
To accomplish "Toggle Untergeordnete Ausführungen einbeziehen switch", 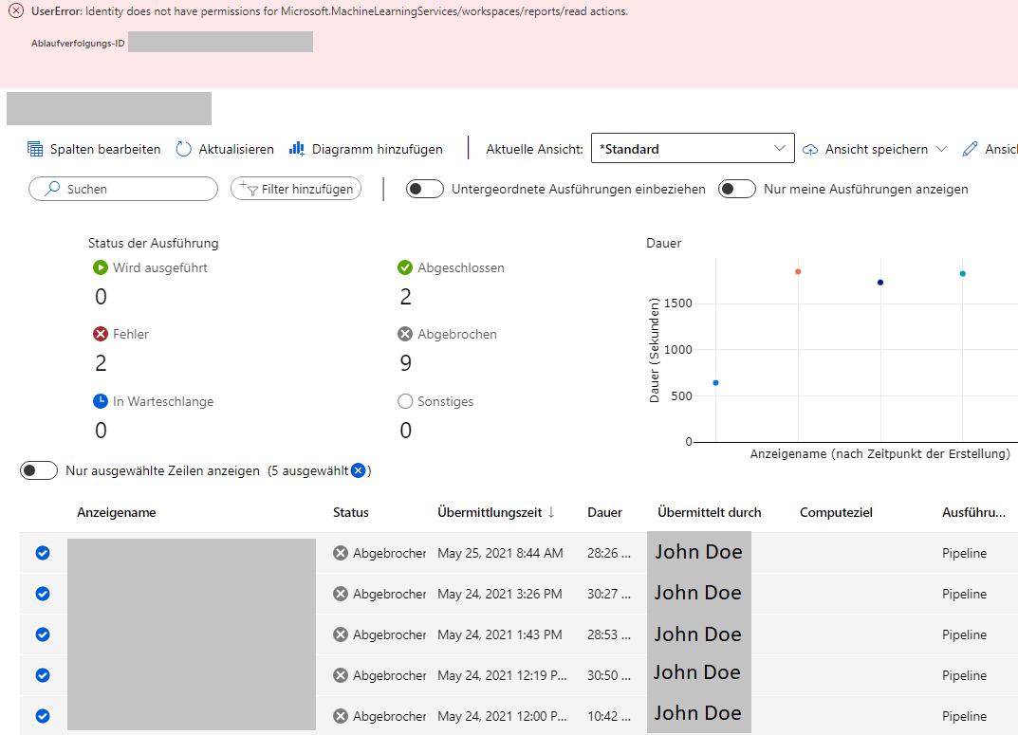I will click(x=425, y=189).
